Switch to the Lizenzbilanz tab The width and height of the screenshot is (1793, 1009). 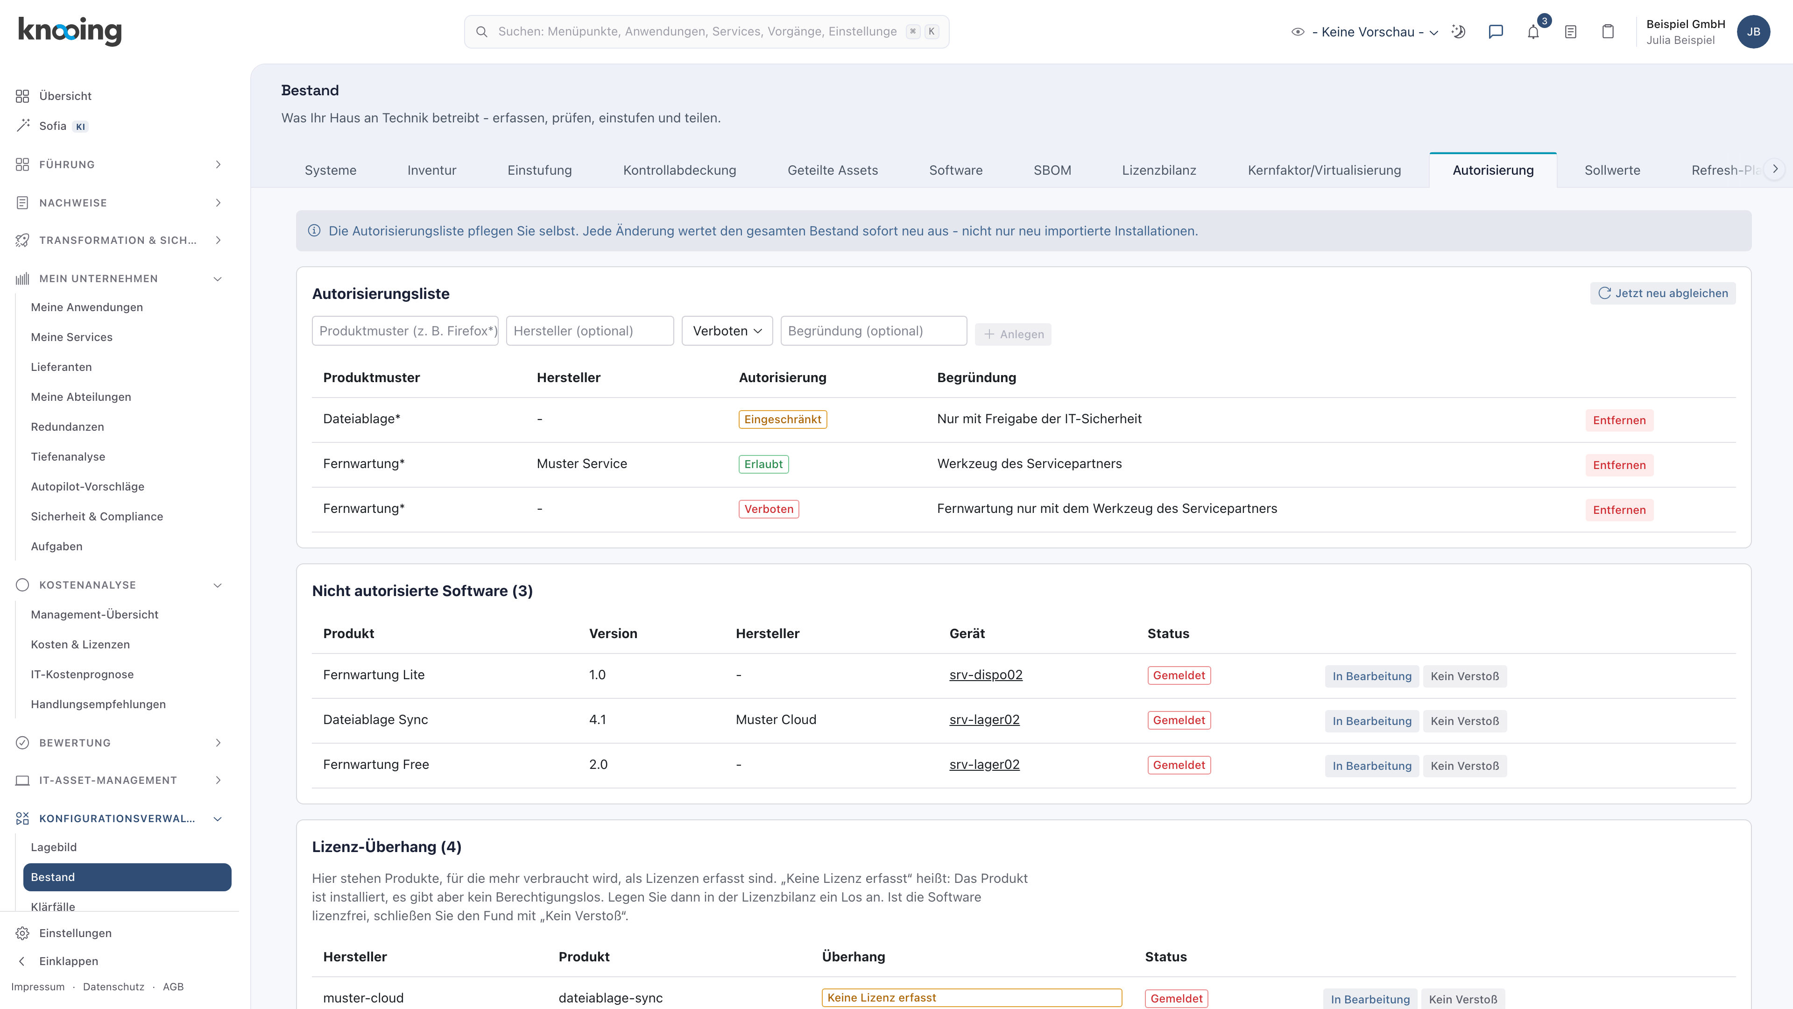(x=1159, y=171)
